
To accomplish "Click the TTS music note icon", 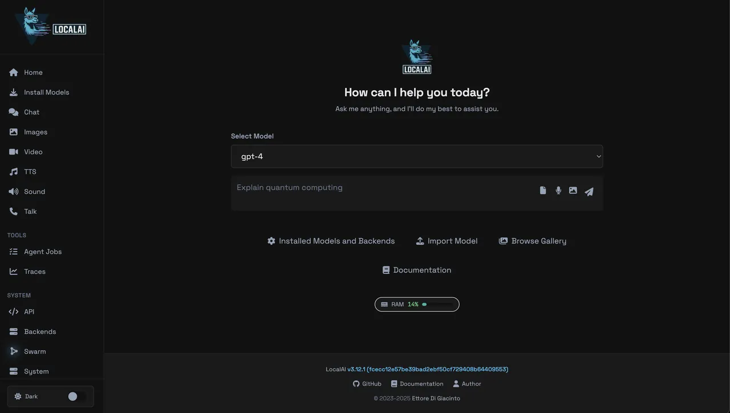I will point(14,172).
